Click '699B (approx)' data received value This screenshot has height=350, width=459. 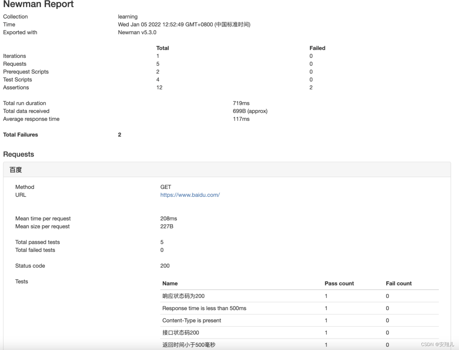click(x=250, y=111)
